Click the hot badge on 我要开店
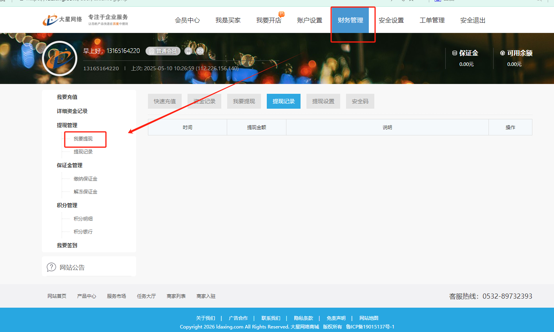This screenshot has width=554, height=332. click(x=281, y=15)
